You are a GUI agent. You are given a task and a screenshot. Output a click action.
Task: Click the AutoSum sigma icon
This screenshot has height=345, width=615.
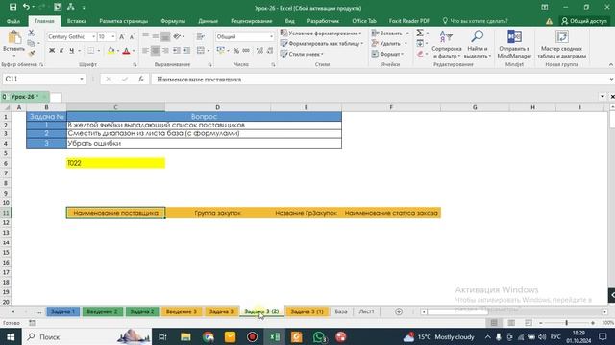420,33
